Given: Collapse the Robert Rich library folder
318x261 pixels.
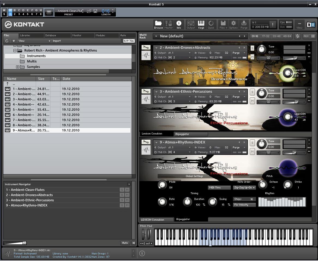Looking at the screenshot, I should coord(15,50).
